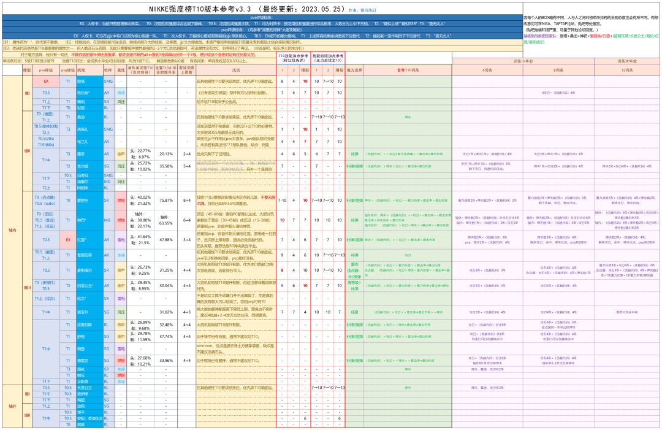Select the cell with 头: 41.64%

click(x=140, y=239)
